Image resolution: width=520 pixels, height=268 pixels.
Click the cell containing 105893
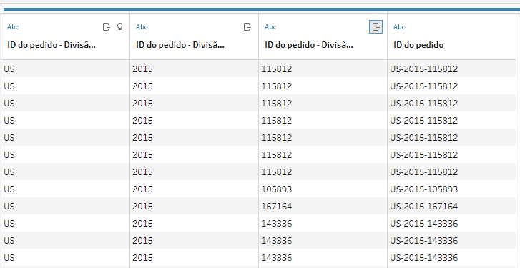[x=323, y=189]
